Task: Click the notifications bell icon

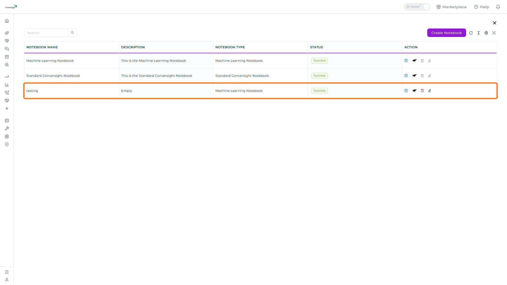Action: [498, 7]
